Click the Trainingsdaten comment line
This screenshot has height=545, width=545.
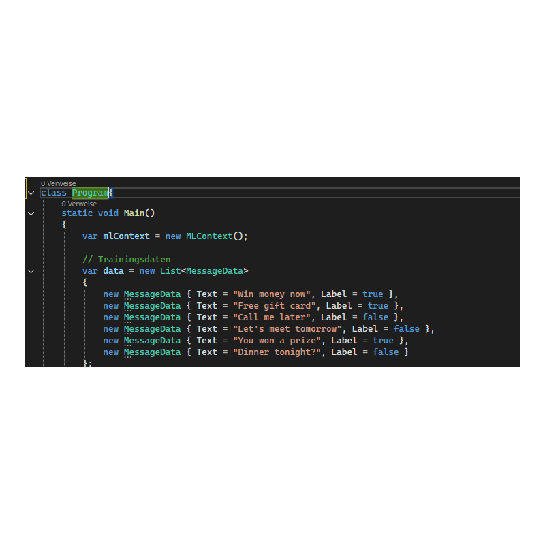coord(126,260)
